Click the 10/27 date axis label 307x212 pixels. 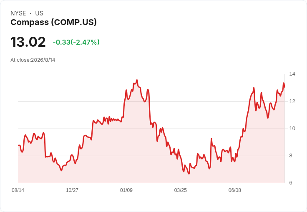tap(72, 190)
